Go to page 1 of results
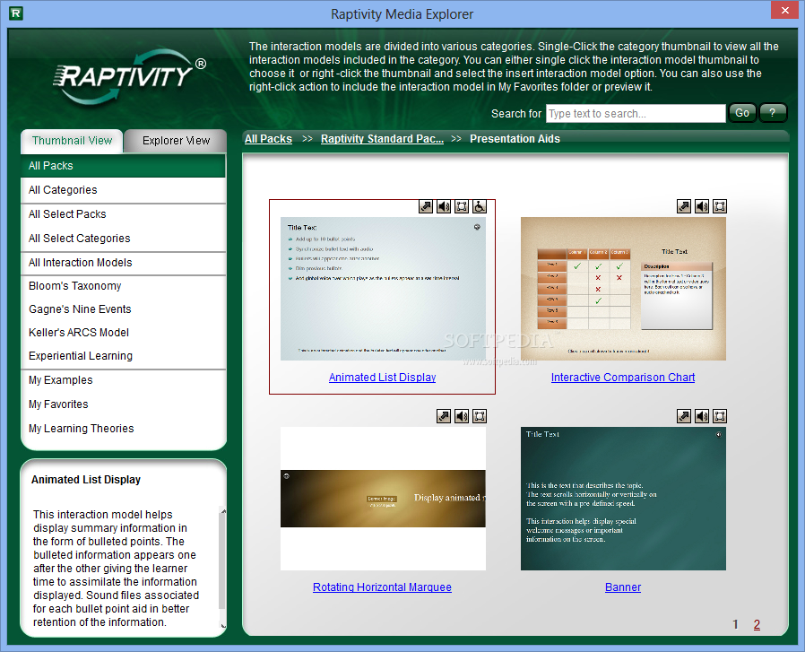 click(x=735, y=624)
